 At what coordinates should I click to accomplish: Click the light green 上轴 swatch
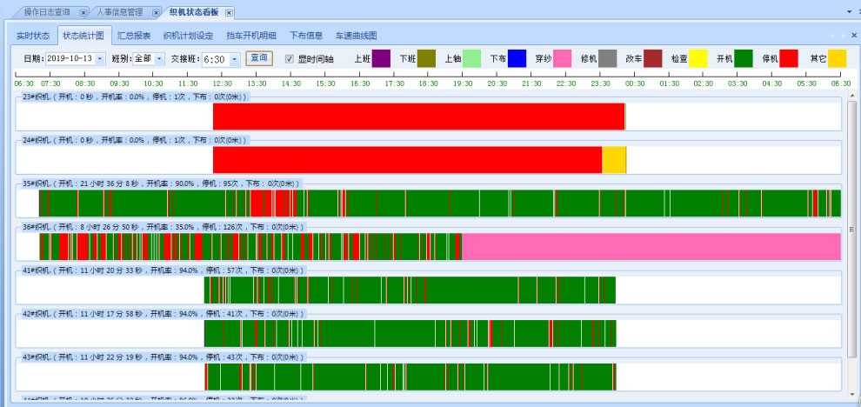[x=471, y=59]
